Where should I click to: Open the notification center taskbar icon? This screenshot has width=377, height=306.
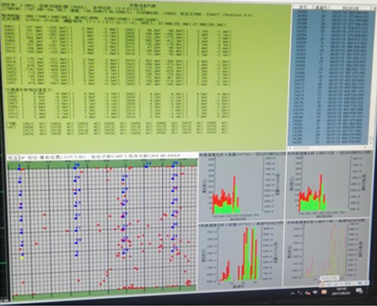click(360, 290)
